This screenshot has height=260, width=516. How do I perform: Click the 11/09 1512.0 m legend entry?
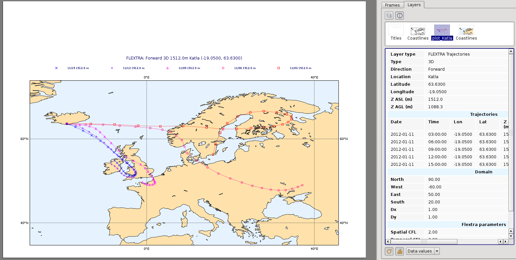point(189,68)
